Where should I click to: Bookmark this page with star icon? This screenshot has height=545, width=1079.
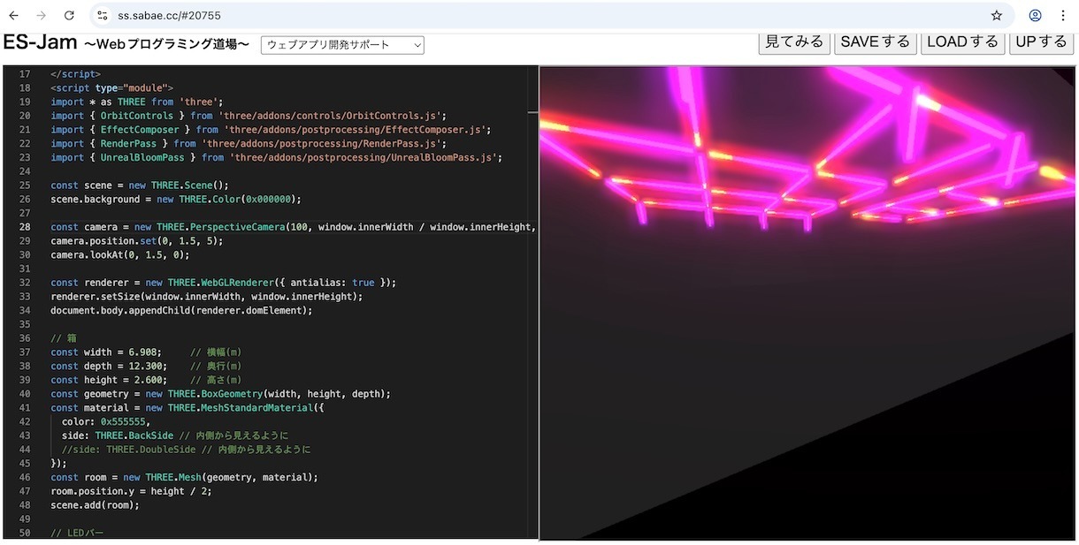coord(997,15)
